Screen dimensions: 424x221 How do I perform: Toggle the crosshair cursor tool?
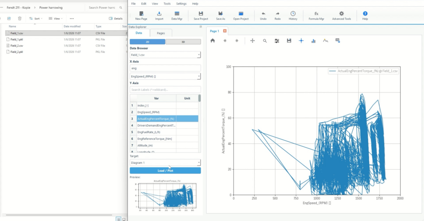(x=301, y=41)
